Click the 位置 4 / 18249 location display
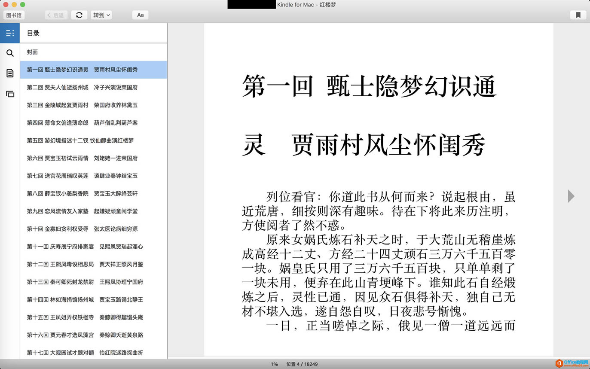The height and width of the screenshot is (369, 590). [302, 364]
